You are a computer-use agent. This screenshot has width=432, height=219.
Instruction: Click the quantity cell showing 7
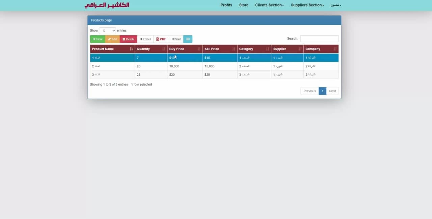tap(151, 58)
